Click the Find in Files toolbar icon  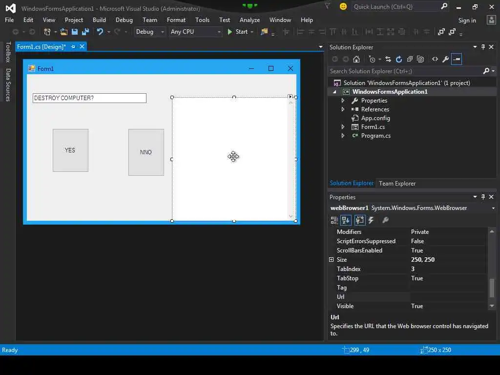pos(264,32)
